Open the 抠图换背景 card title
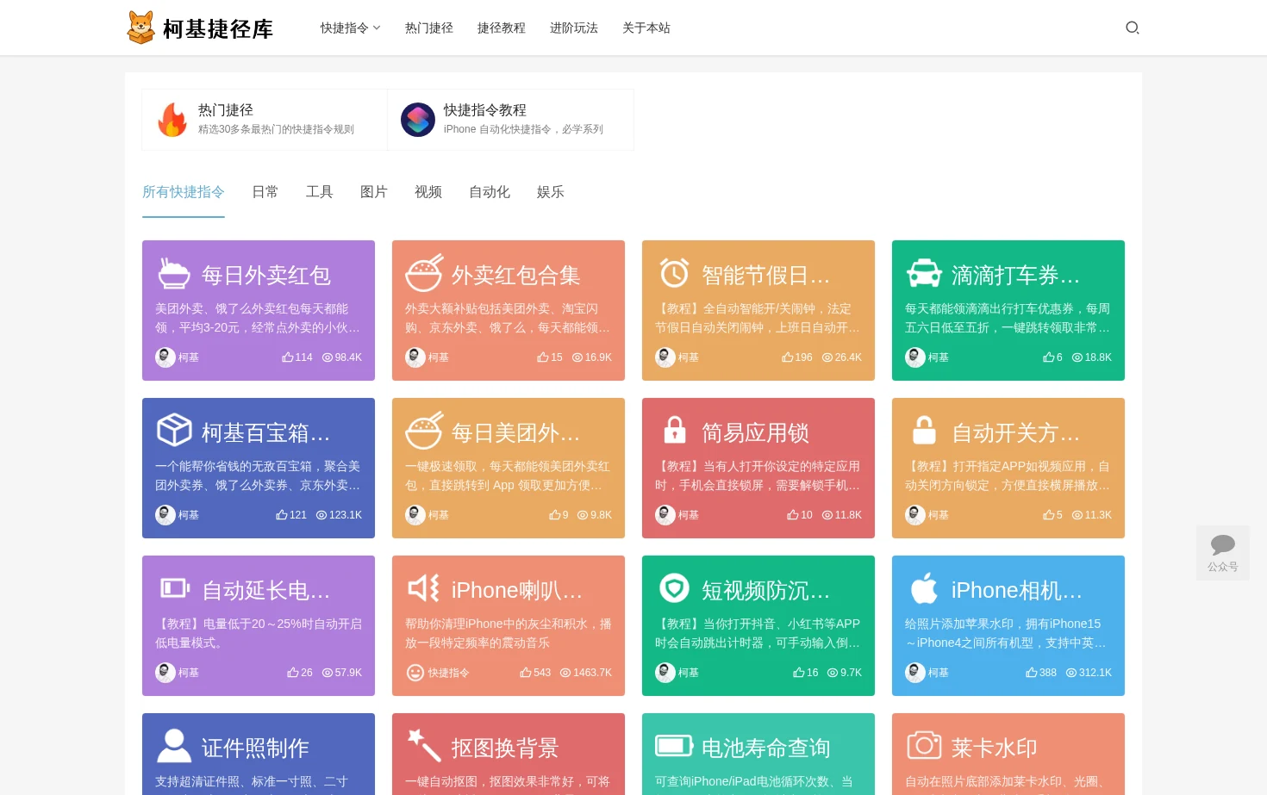Screen dimensions: 1267x795 (x=505, y=748)
